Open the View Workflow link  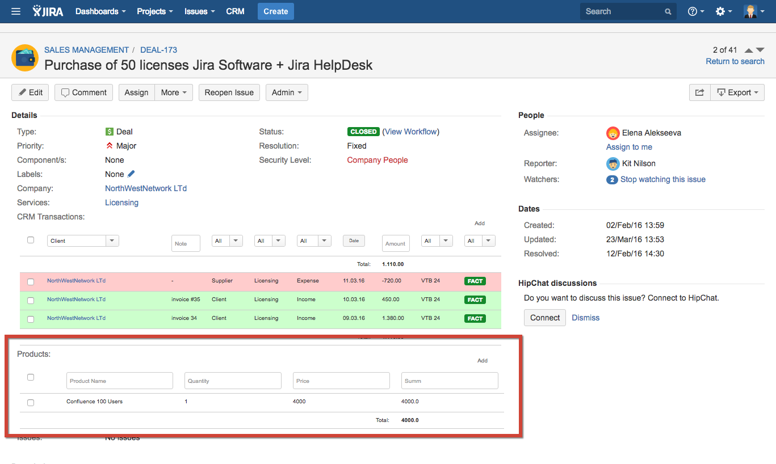pos(411,132)
